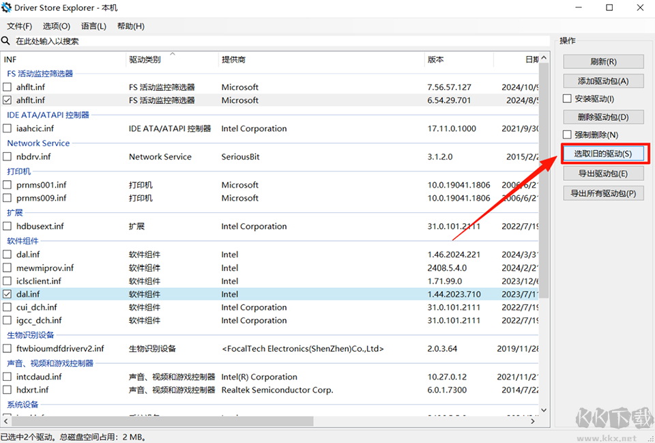Viewport: 655px width, 443px height.
Task: Collapse the 扩展 group header
Action: click(14, 213)
